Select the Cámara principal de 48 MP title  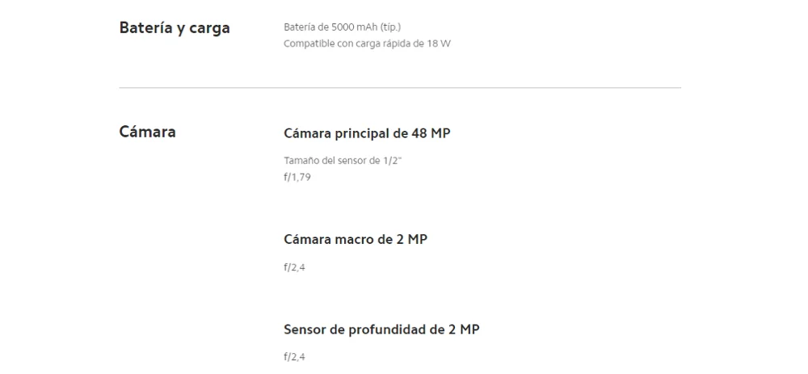(367, 133)
